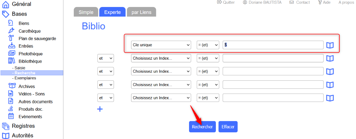356x139 pixels.
Task: Switch to the par Liens tab
Action: pyautogui.click(x=141, y=12)
